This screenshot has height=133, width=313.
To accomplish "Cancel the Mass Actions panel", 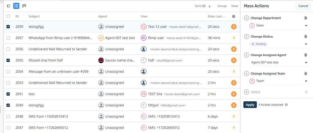I will [x=303, y=6].
